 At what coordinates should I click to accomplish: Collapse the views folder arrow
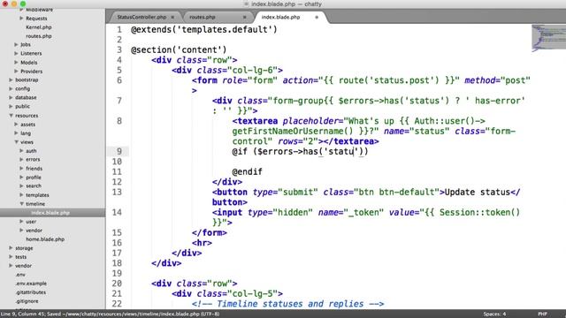click(x=16, y=142)
